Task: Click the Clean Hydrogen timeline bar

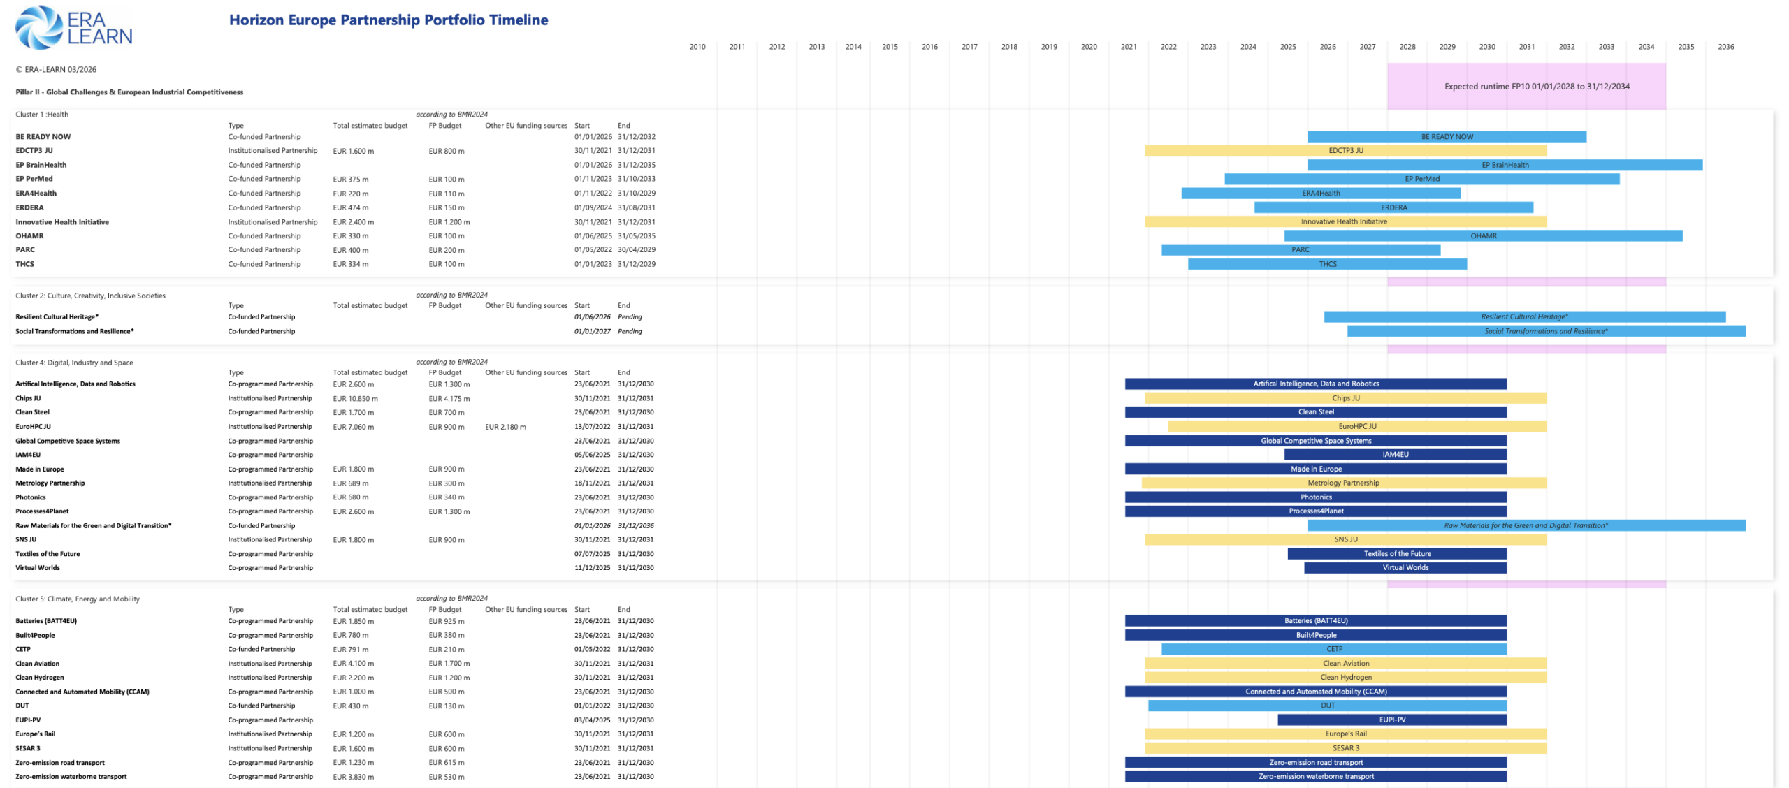Action: click(x=1345, y=678)
